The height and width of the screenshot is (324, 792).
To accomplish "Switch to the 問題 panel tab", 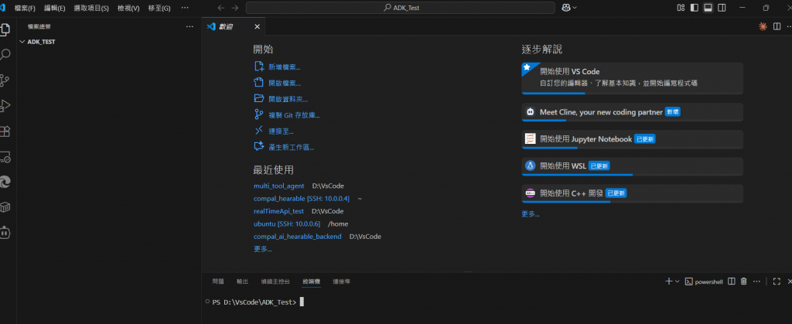I will coord(218,281).
